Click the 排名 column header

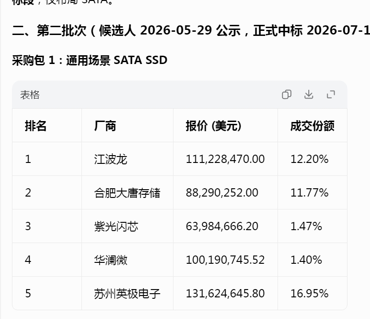point(35,126)
